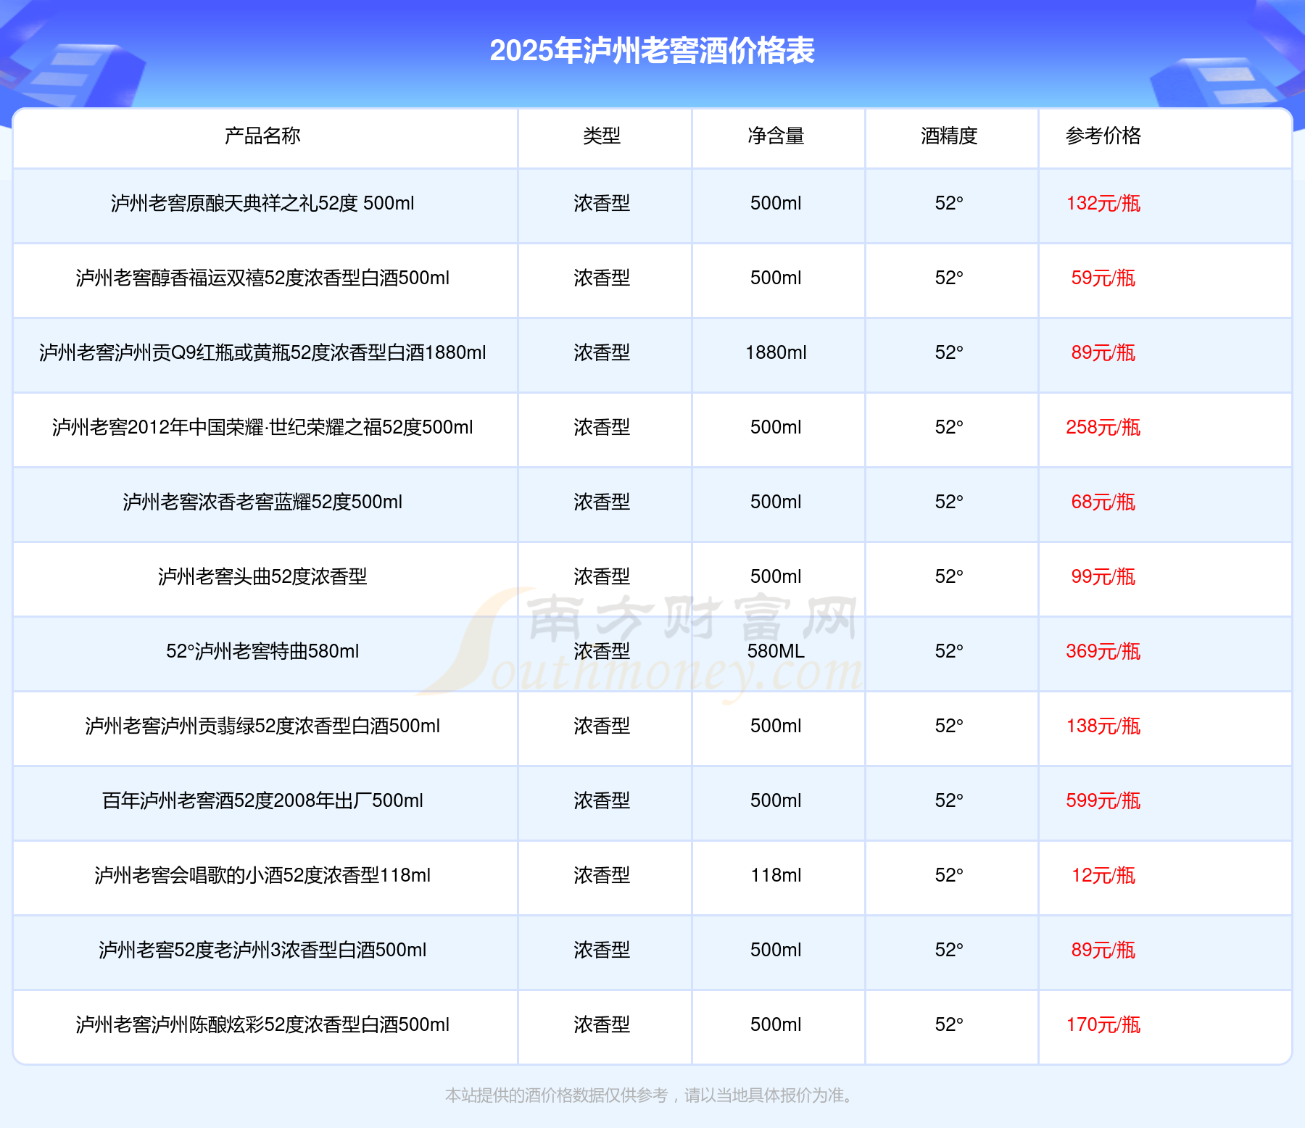Click product 泸州老窖头曲52度浓香型
Viewport: 1305px width, 1131px height.
click(262, 576)
